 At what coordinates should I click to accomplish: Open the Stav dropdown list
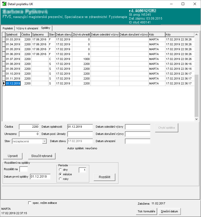pyautogui.click(x=44, y=141)
